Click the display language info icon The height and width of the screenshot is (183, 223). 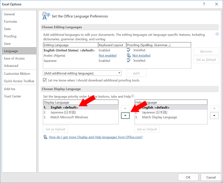pyautogui.click(x=133, y=96)
